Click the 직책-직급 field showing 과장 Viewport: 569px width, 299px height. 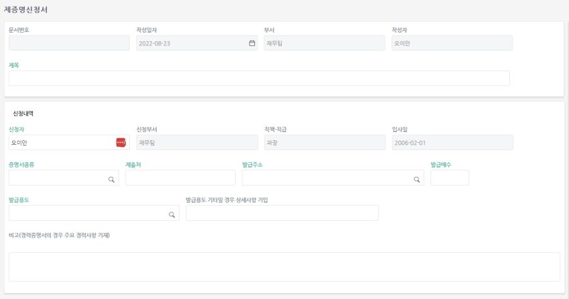click(325, 143)
